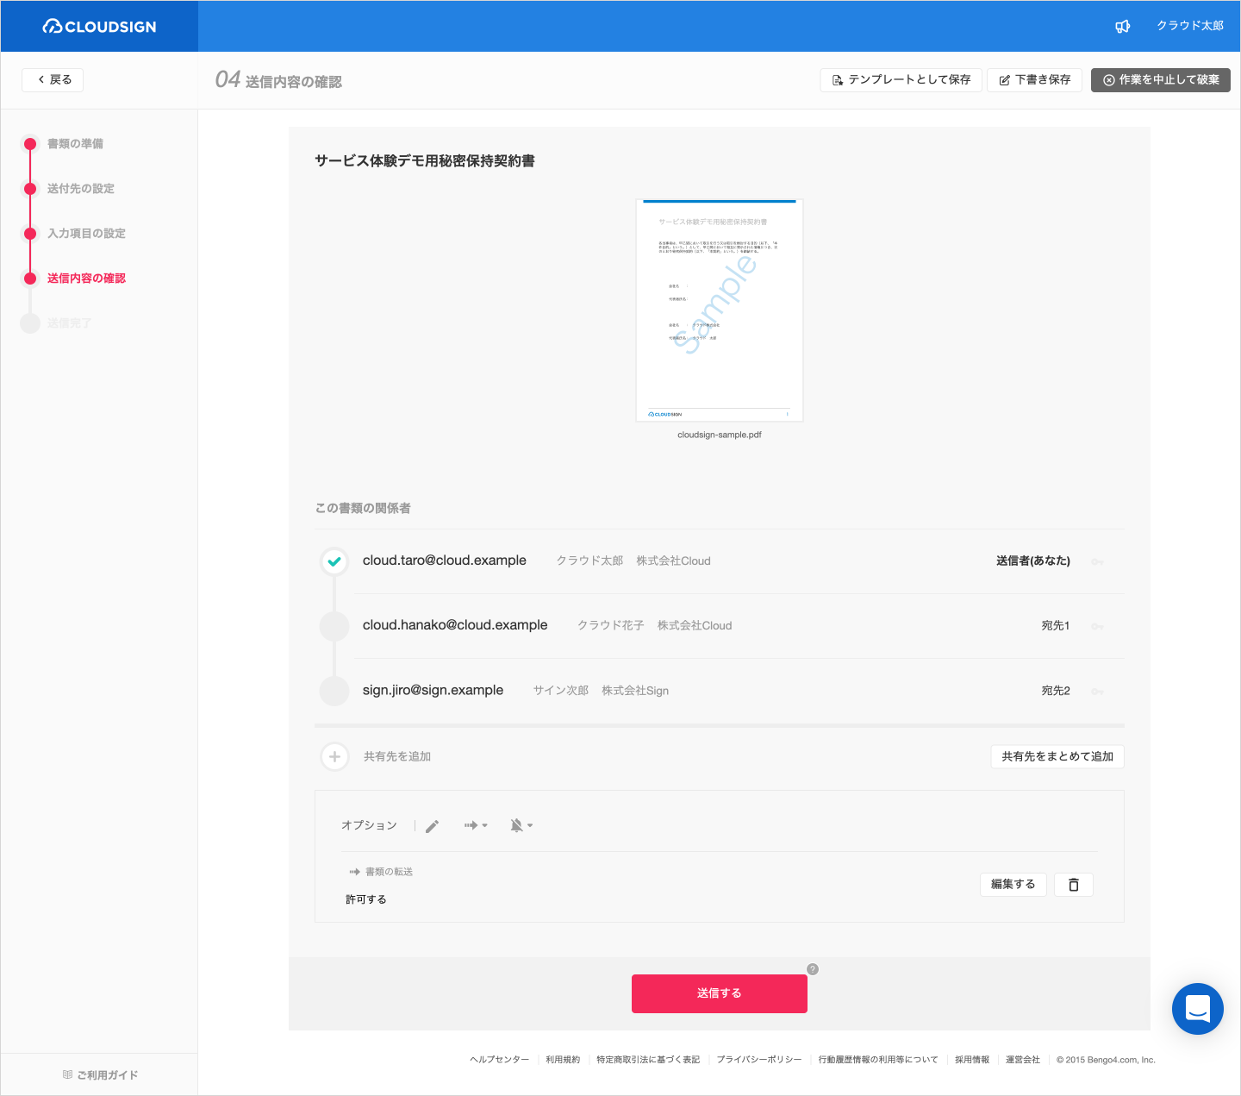Go to 入力項目の設定 step in sidebar
1241x1096 pixels.
pyautogui.click(x=86, y=234)
